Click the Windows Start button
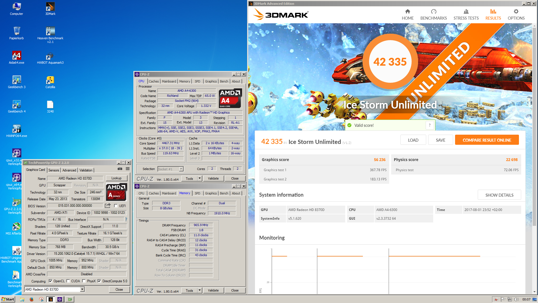This screenshot has width=538, height=303. (x=8, y=299)
